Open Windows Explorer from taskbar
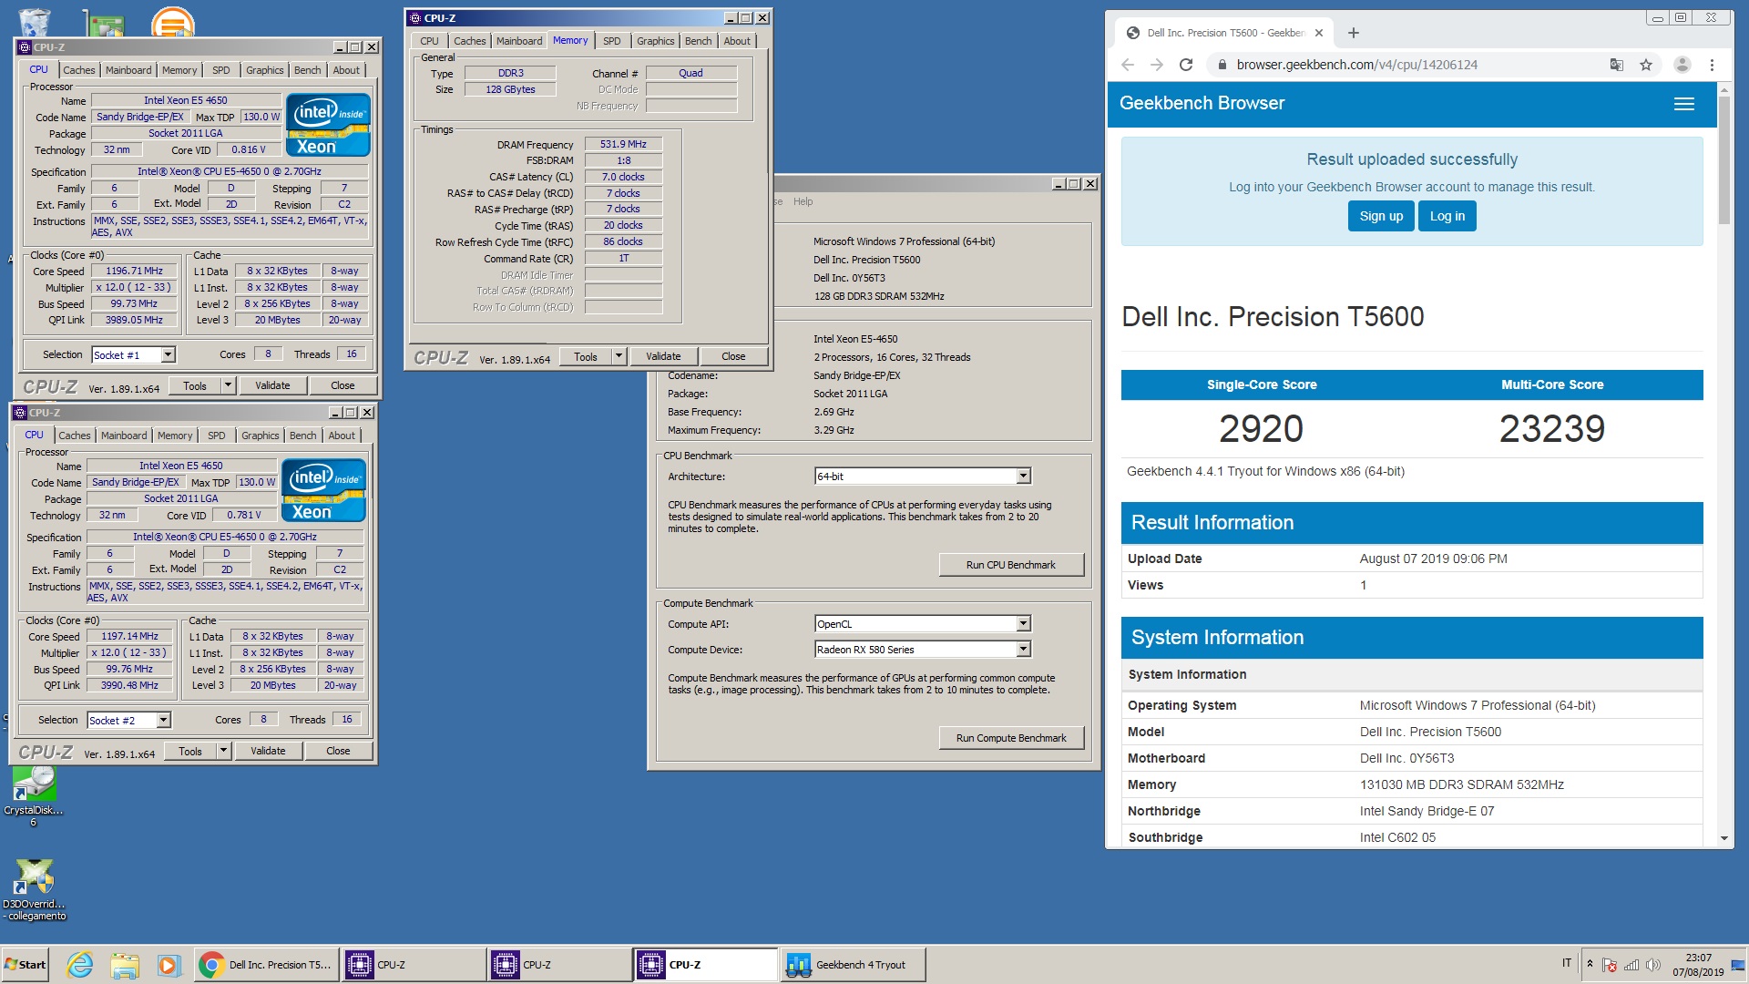This screenshot has height=984, width=1749. [125, 964]
